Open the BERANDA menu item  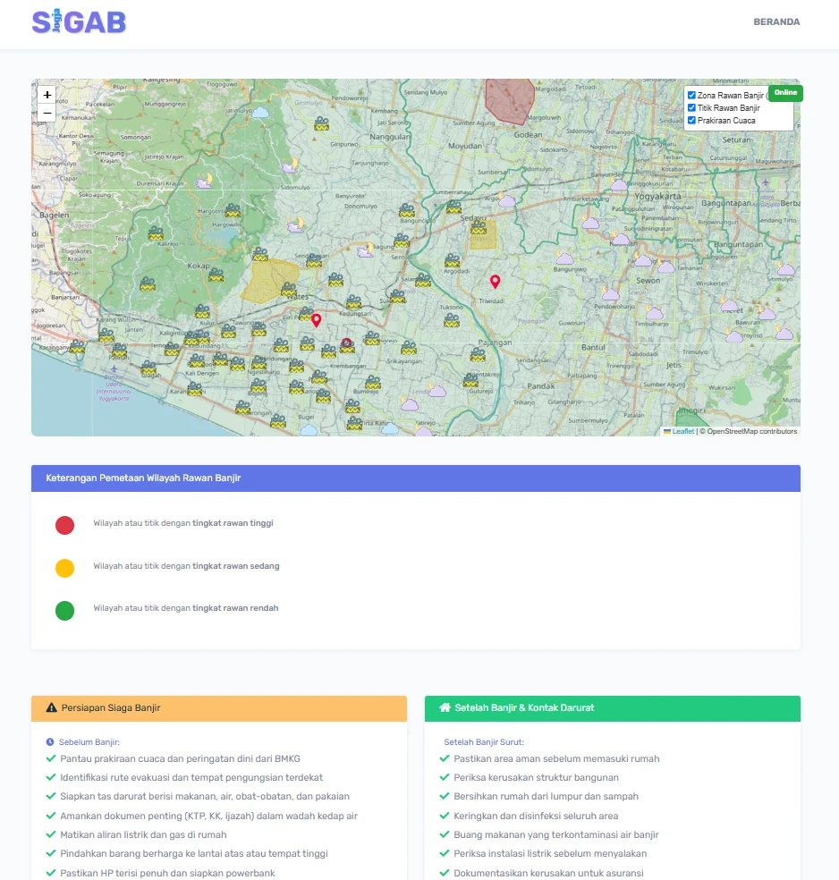coord(776,21)
